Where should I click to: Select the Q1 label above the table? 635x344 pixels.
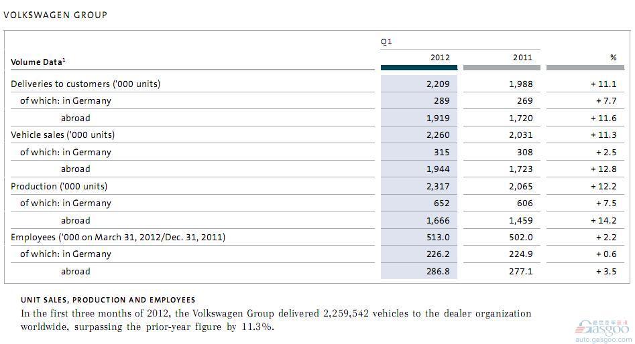(386, 41)
